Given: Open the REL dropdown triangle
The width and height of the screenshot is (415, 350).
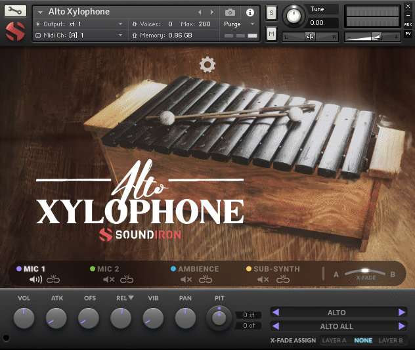Looking at the screenshot, I should click(131, 298).
